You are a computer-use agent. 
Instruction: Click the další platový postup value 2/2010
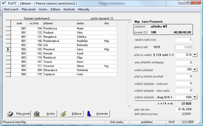pyautogui.click(x=186, y=114)
